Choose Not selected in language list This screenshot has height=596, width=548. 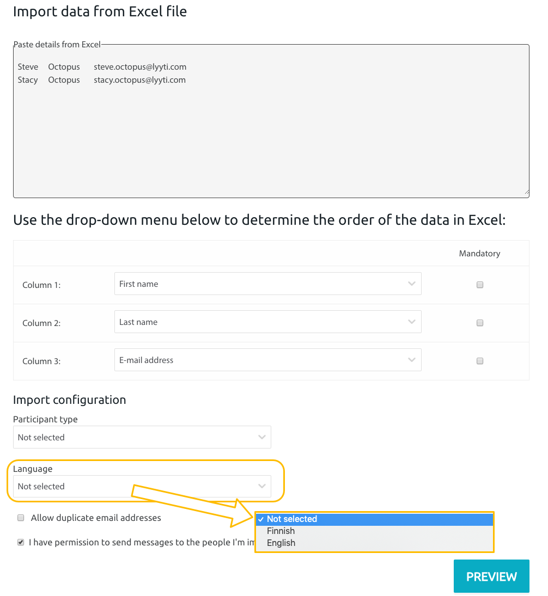(x=374, y=519)
